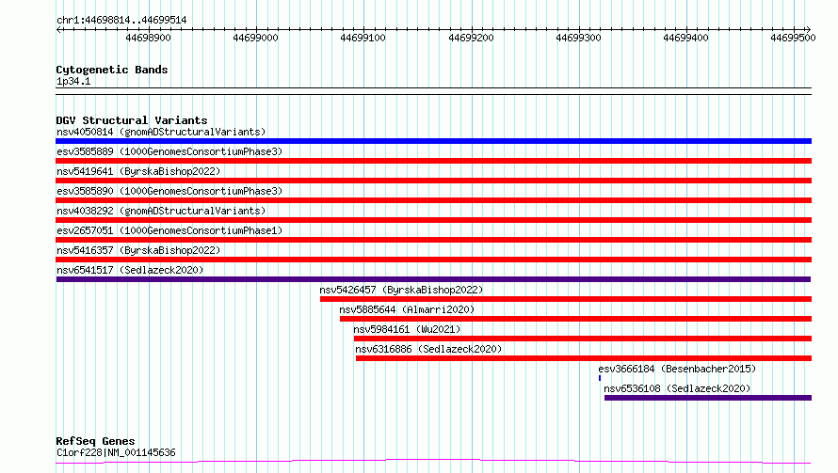Click the Cytogenetic Bands track heading

(112, 70)
